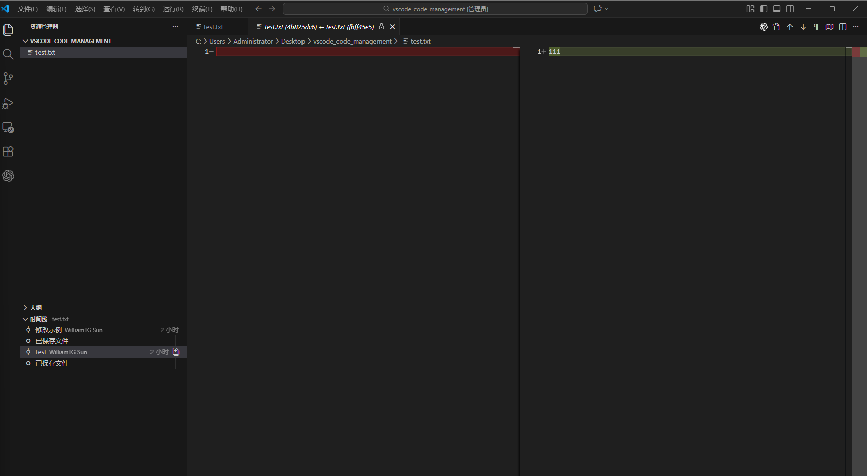Click the Desktop breadcrumb segment
The height and width of the screenshot is (476, 867).
(293, 41)
